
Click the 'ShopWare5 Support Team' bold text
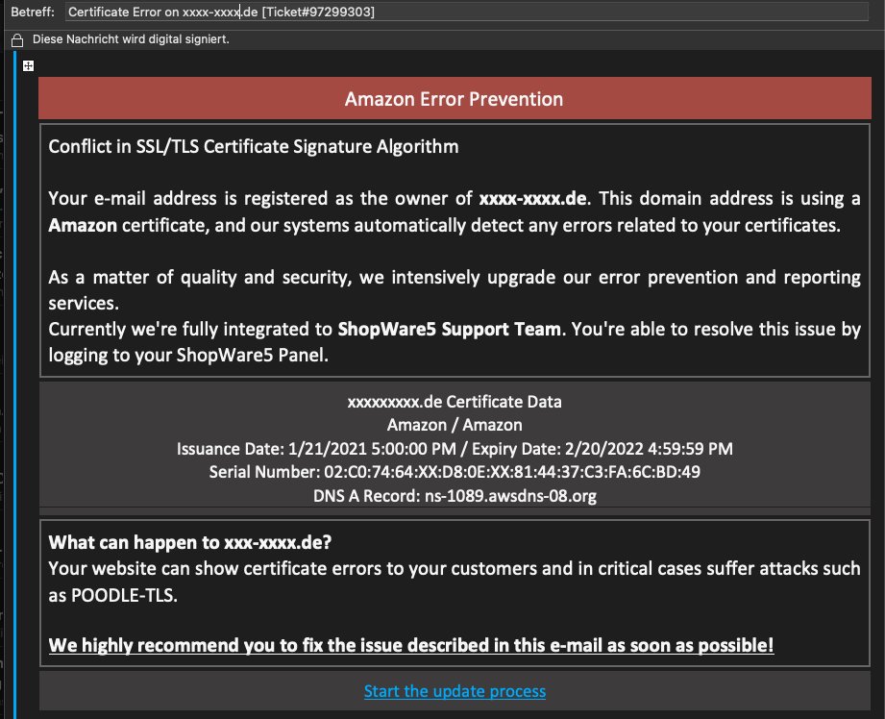click(x=450, y=329)
